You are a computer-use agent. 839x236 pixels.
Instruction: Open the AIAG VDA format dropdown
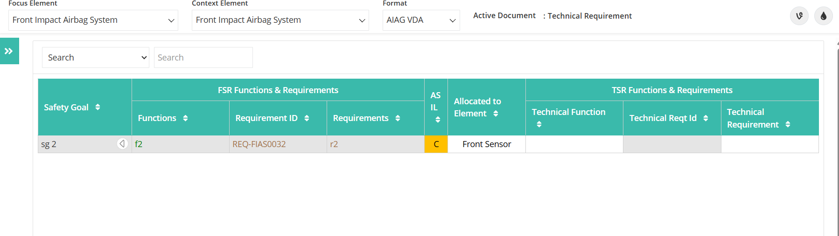click(421, 20)
